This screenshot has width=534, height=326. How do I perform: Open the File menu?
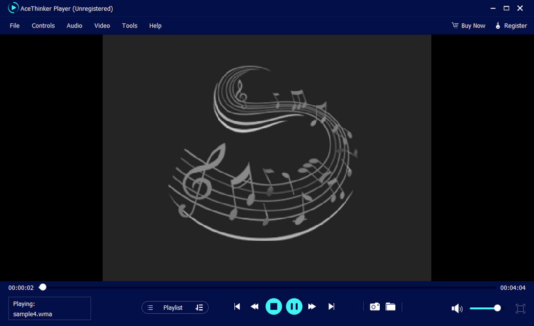click(14, 25)
